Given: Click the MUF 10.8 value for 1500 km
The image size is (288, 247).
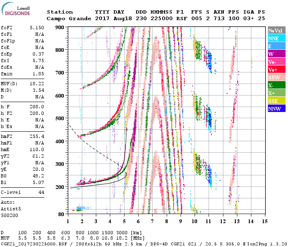Looking at the screenshot, I should point(107,238).
